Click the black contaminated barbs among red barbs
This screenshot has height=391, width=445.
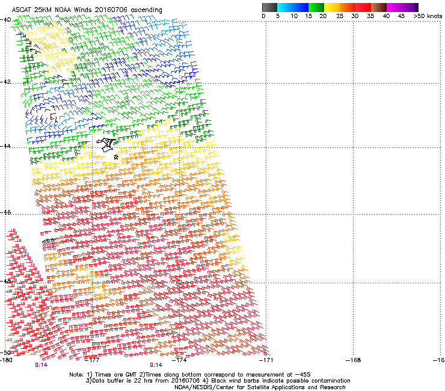pyautogui.click(x=49, y=241)
